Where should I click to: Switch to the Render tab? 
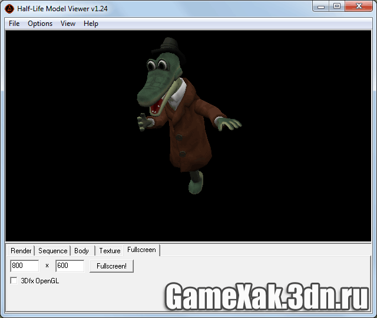tap(21, 251)
